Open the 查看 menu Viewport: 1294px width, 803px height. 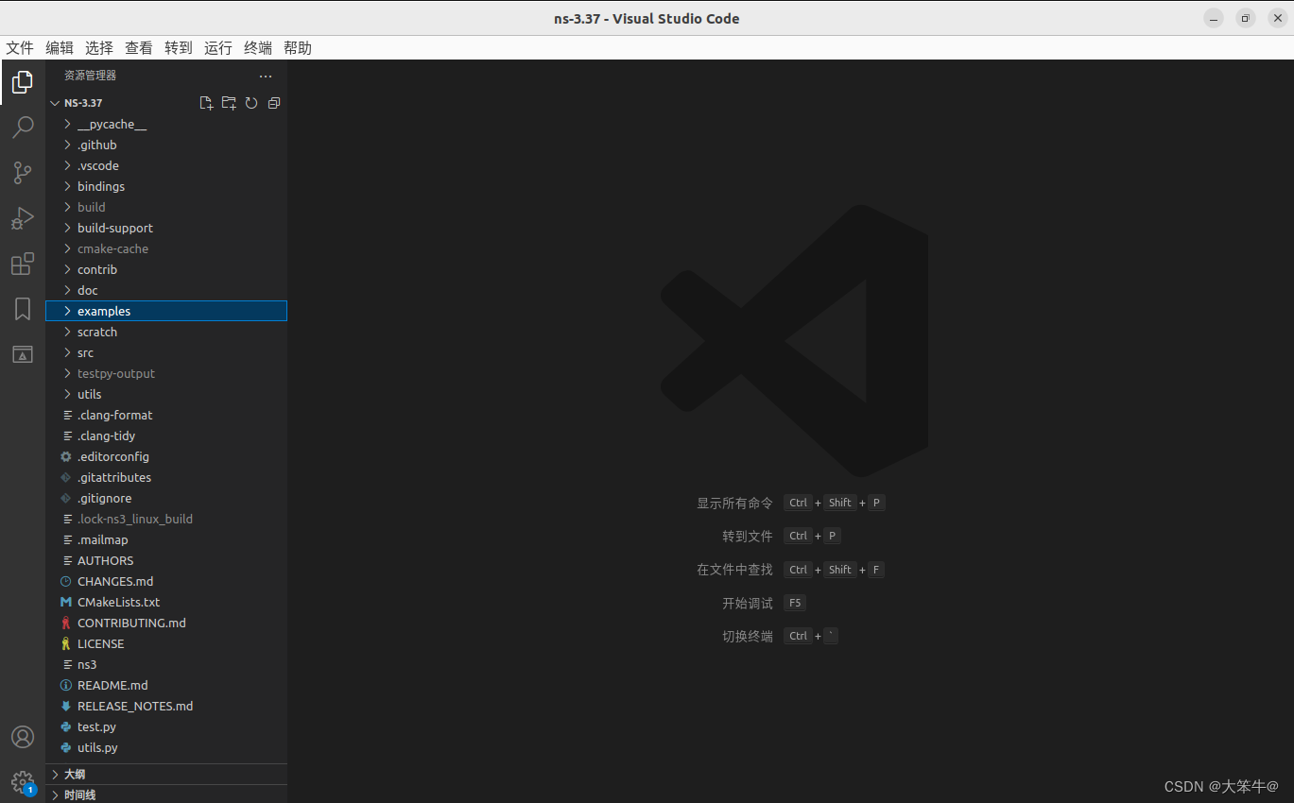[x=139, y=48]
